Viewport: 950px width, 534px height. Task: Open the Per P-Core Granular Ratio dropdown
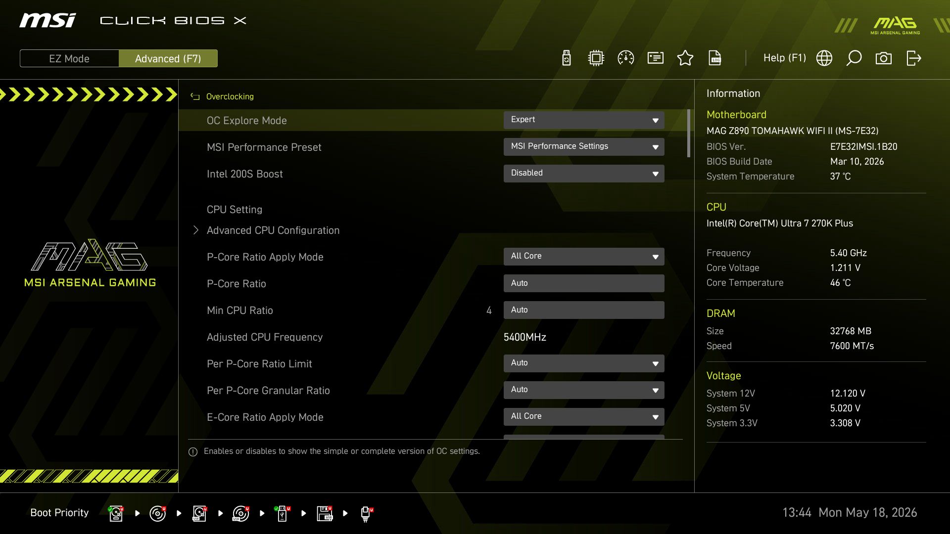point(584,390)
